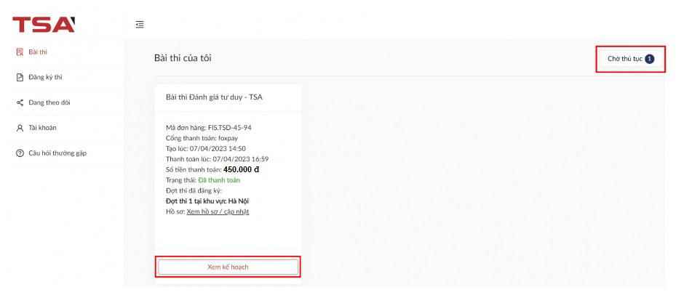Go to the Đăng ký thi menu label
Screen dimensions: 676x295
click(x=46, y=77)
